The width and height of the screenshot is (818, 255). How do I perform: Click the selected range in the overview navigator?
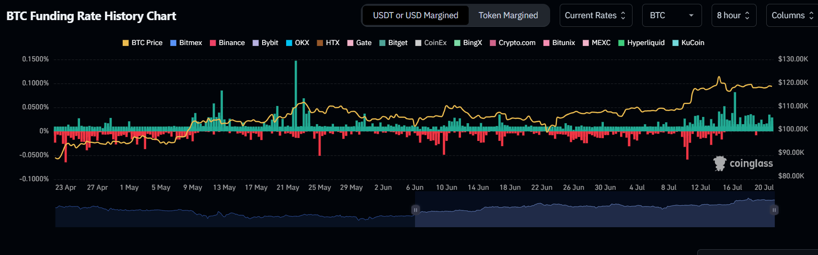pos(595,209)
